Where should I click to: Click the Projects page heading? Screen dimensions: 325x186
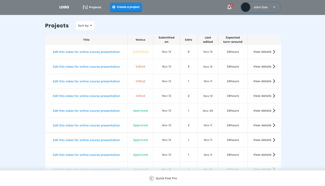pos(57,25)
